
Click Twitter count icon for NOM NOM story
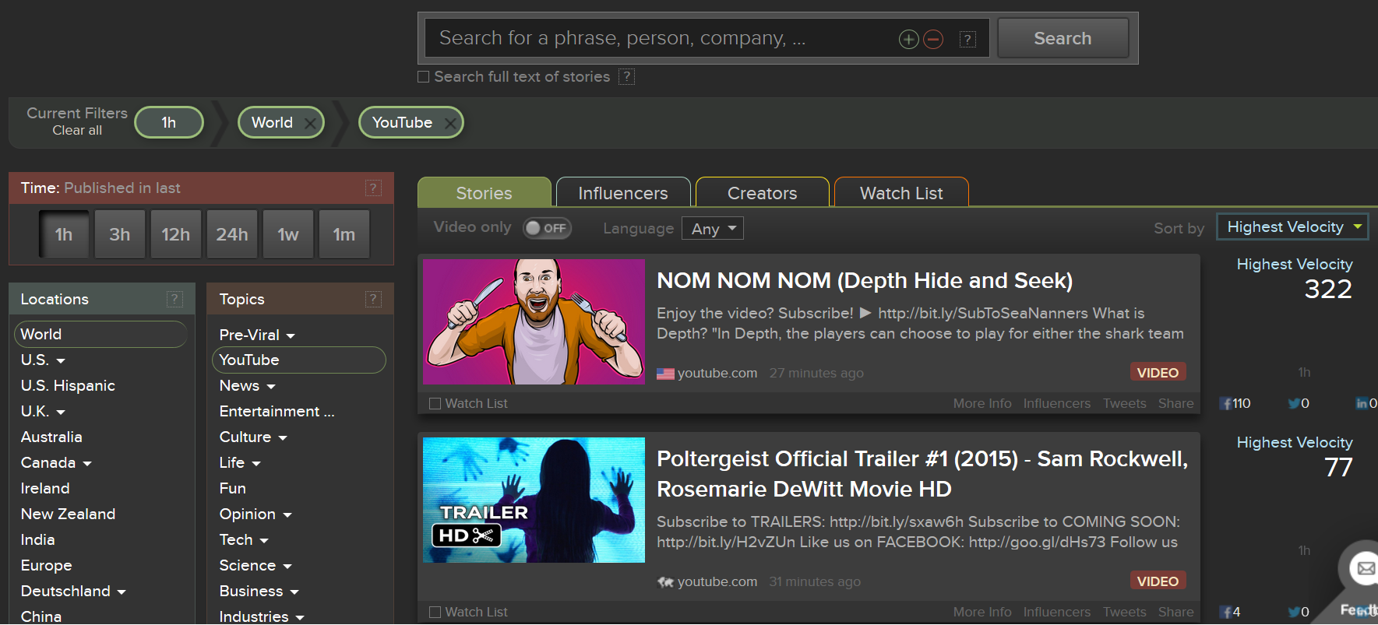[1294, 403]
